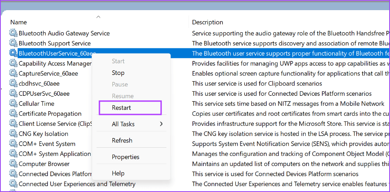Click the description about smart card certificates

[x=291, y=114]
